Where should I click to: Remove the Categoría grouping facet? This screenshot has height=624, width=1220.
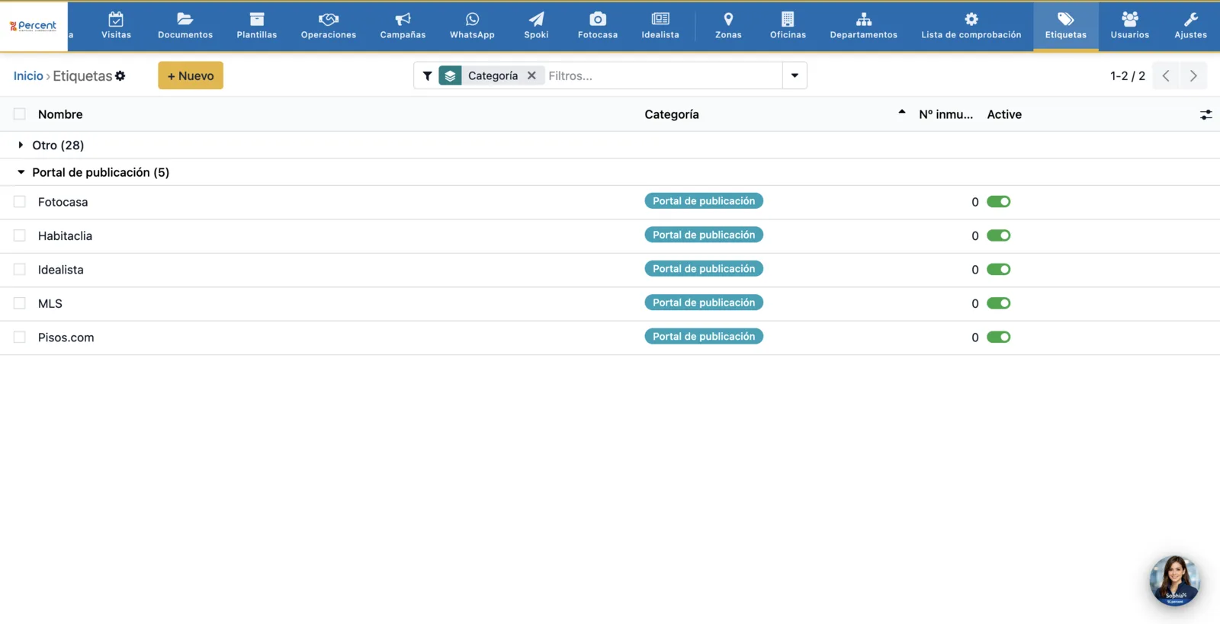click(531, 75)
